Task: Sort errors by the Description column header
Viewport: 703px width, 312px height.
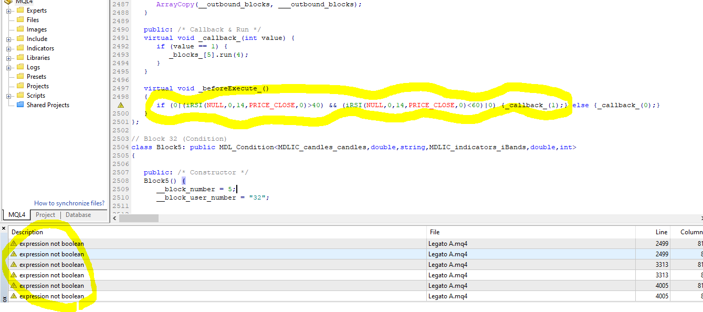Action: coord(217,232)
